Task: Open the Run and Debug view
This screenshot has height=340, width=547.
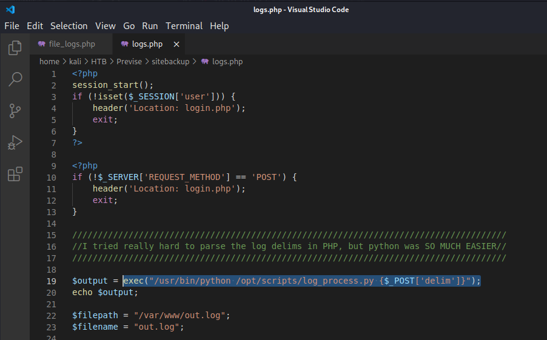Action: (15, 142)
